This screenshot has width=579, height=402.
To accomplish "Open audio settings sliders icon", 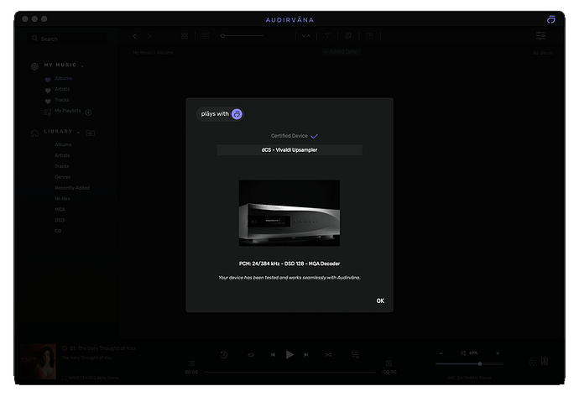I will pos(541,36).
